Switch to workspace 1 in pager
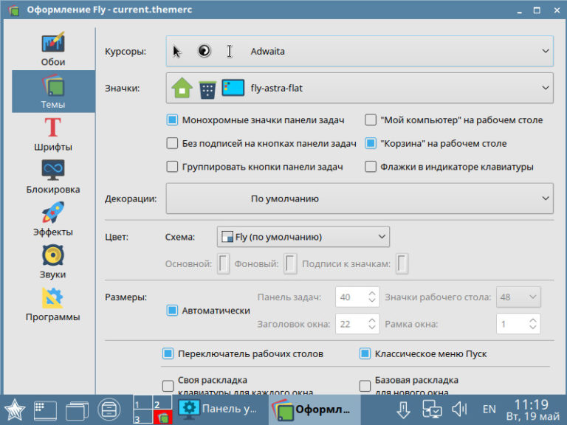Image resolution: width=567 pixels, height=425 pixels. tap(140, 403)
